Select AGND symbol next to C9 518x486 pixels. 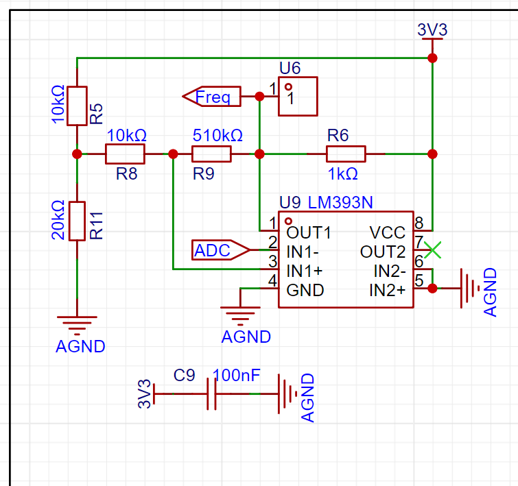click(287, 394)
